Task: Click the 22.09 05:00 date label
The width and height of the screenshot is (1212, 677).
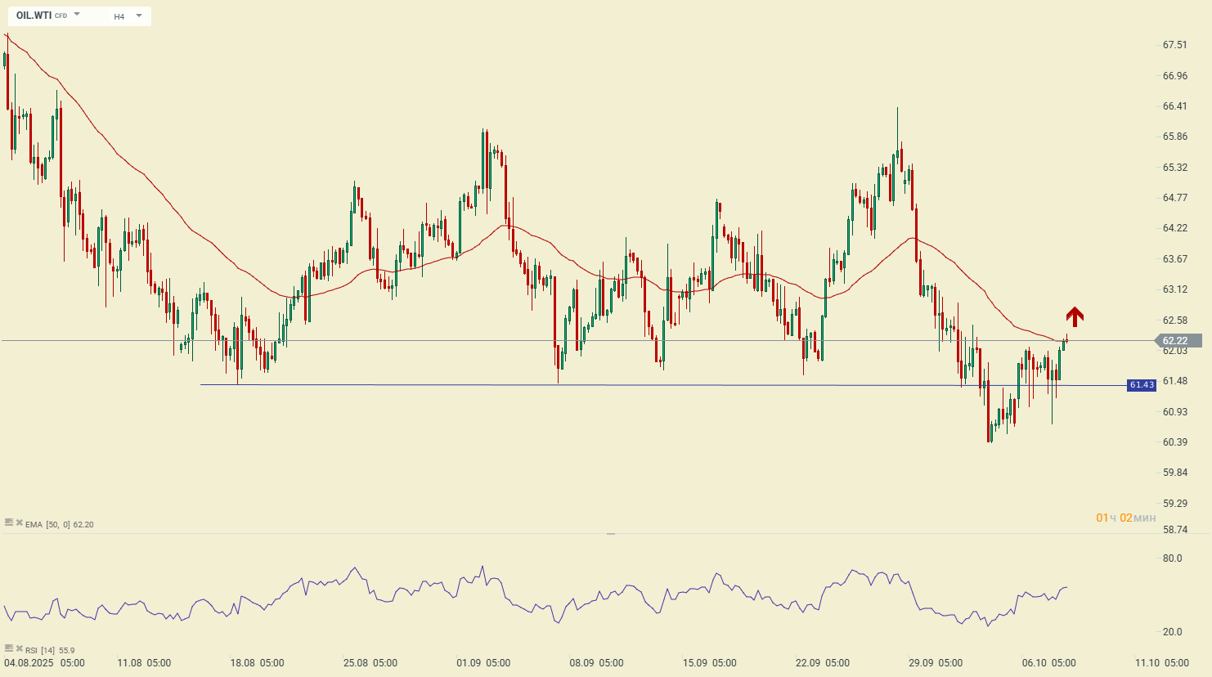Action: [823, 663]
